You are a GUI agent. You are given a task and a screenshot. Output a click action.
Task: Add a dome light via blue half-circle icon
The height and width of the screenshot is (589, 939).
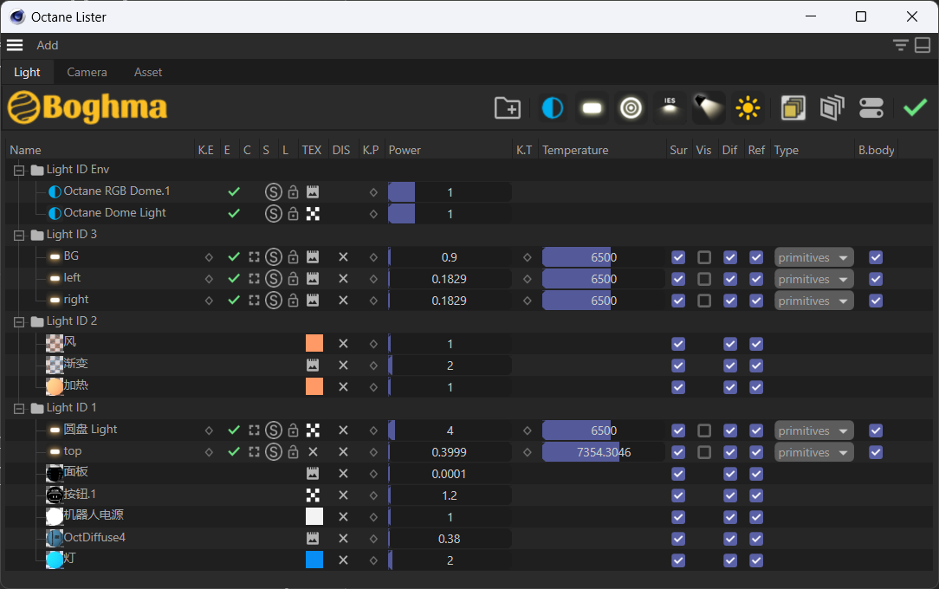(552, 108)
